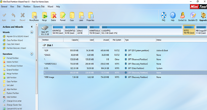Select the DIAGS(FAT32) block in the disk map
Image resolution: width=207 pixels, height=110 pixels.
[x=70, y=30]
